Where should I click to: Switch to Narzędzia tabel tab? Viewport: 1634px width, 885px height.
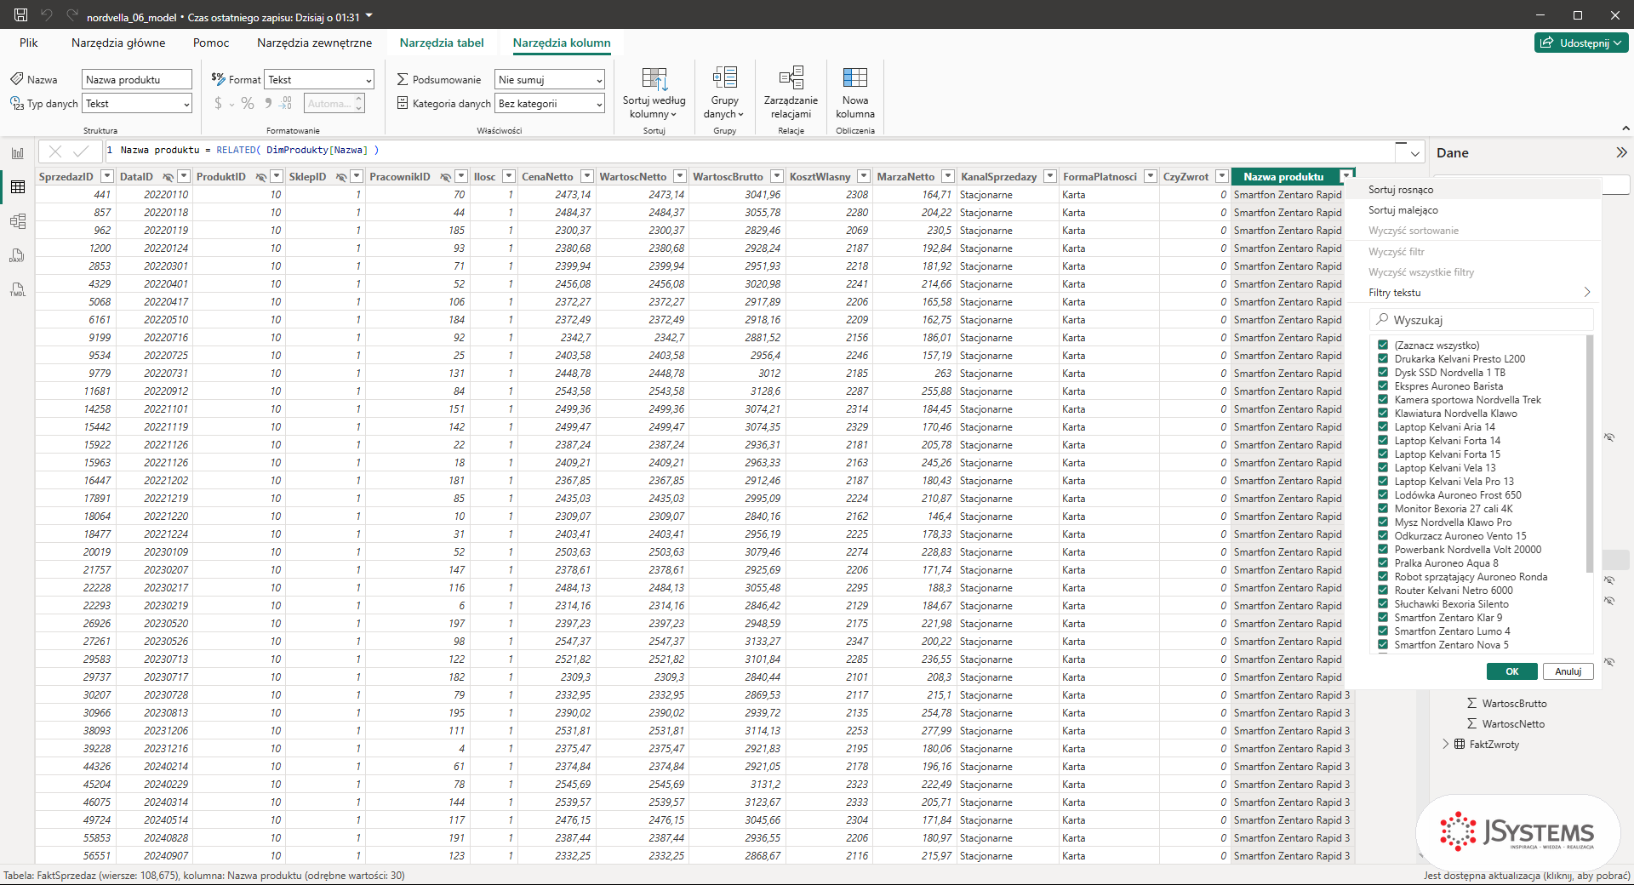442,43
